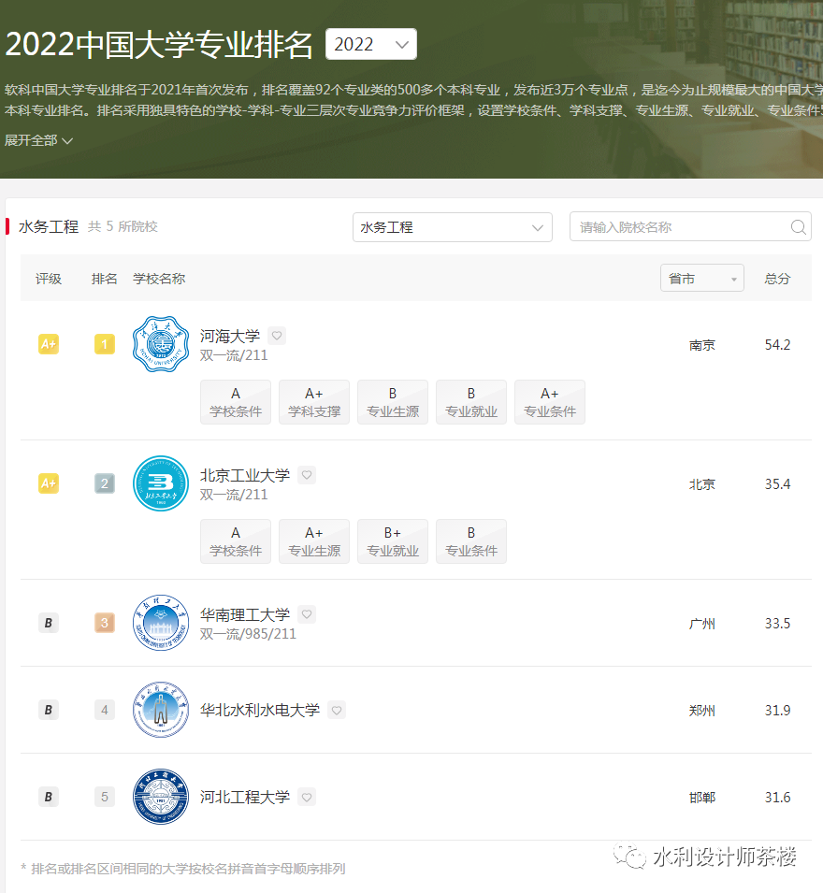Click the 排名 column header
This screenshot has height=893, width=823.
coord(104,279)
